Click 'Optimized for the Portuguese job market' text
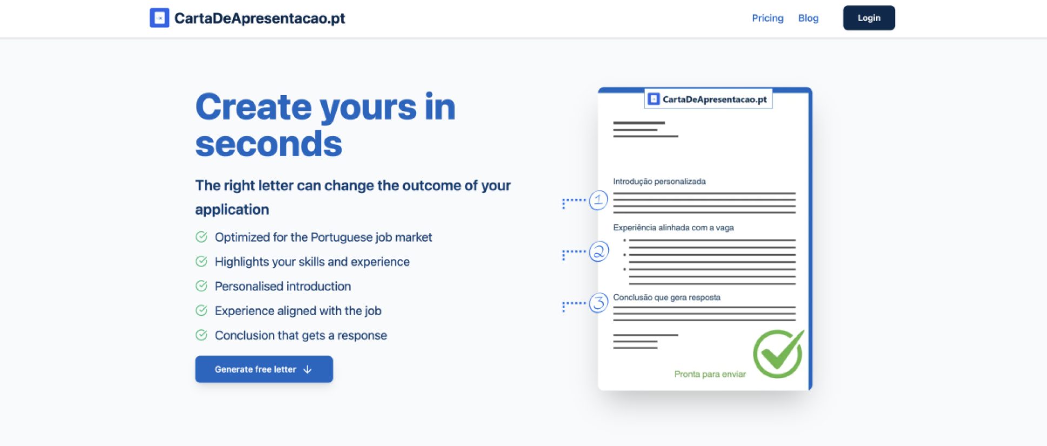Screen dimensions: 1047x446 point(323,237)
